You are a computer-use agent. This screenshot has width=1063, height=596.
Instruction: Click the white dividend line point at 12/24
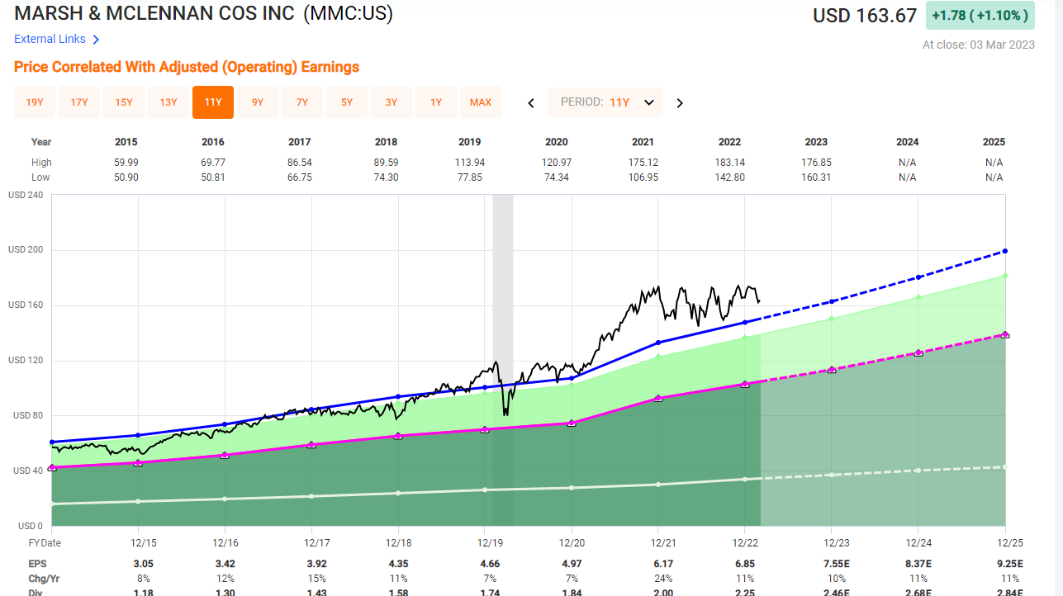coord(918,471)
